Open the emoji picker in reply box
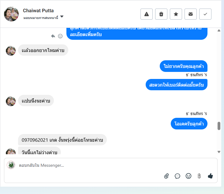224x194 pixels. pyautogui.click(x=189, y=176)
